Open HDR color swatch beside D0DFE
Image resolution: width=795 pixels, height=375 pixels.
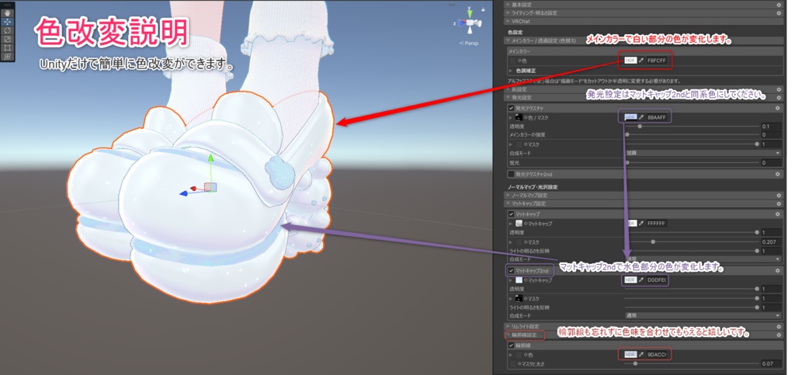click(630, 280)
